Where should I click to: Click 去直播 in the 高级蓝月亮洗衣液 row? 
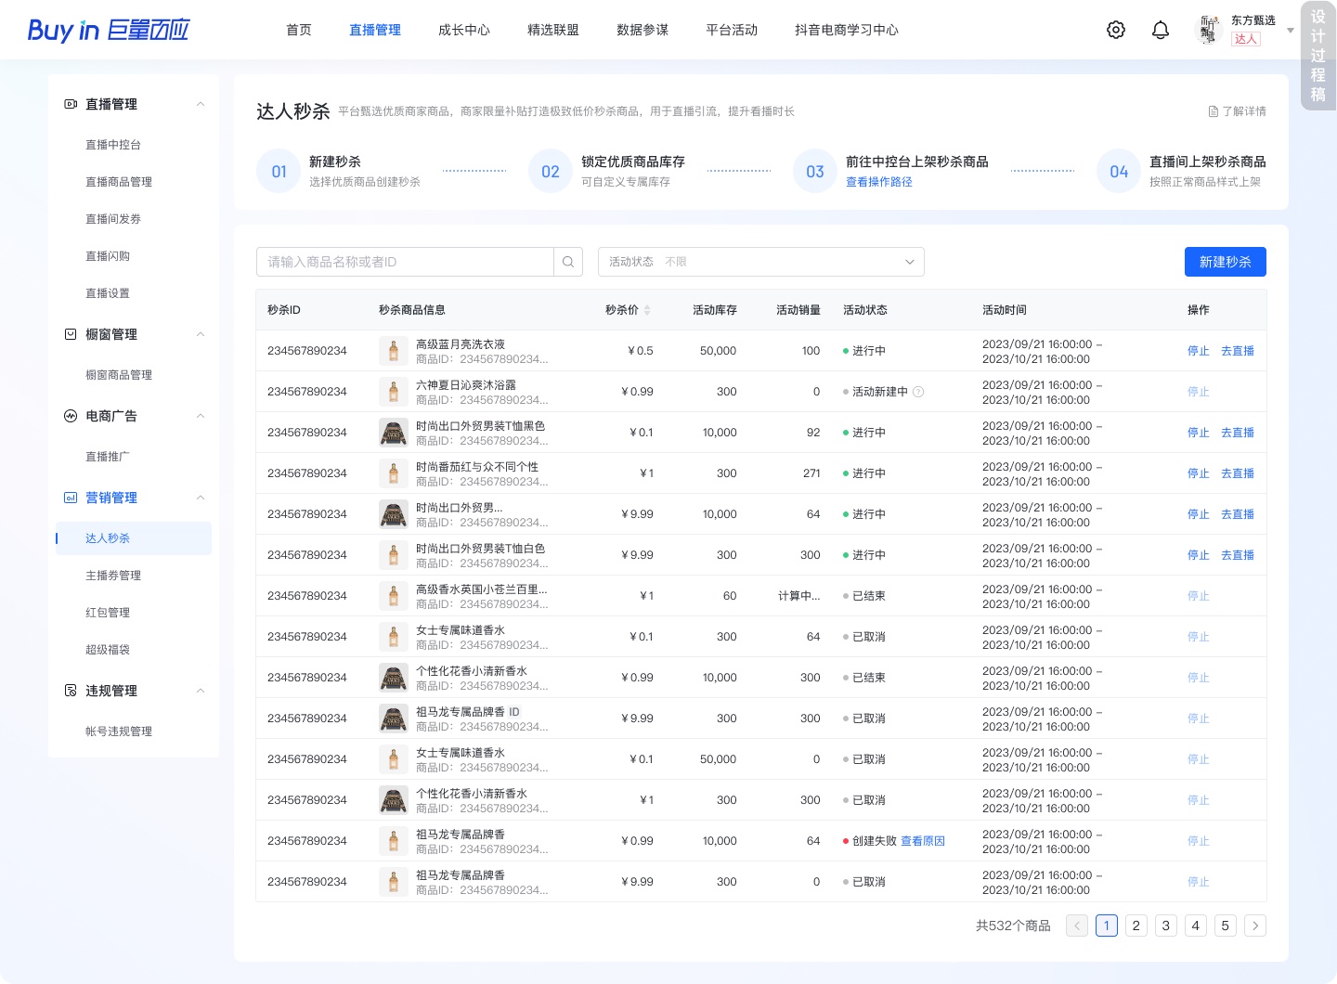pos(1238,351)
